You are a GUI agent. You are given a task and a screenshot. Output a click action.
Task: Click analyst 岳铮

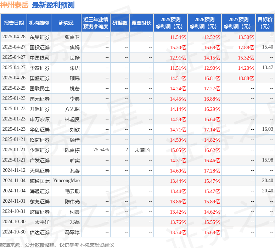pyautogui.click(x=75, y=58)
